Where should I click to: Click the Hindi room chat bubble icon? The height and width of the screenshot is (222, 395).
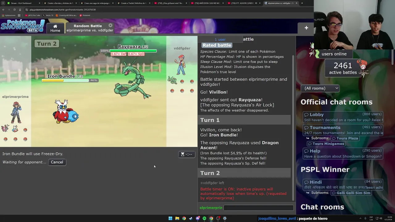tap(306, 182)
